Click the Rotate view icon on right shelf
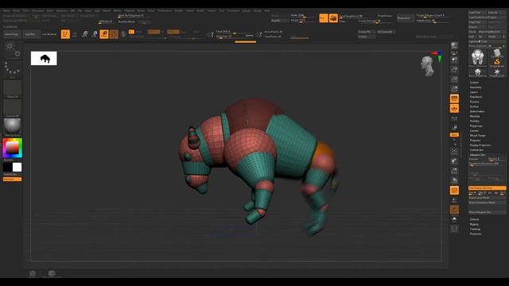The image size is (509, 286). click(x=454, y=180)
